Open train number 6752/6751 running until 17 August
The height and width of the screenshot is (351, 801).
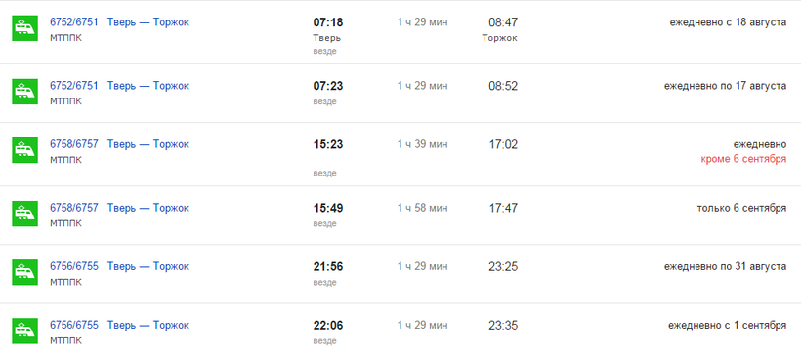click(73, 86)
